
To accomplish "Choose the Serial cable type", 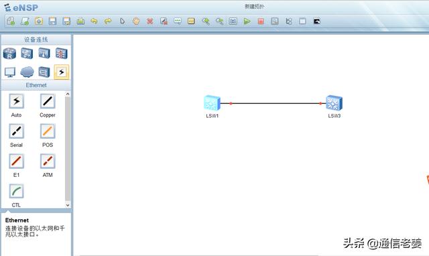I will point(16,131).
